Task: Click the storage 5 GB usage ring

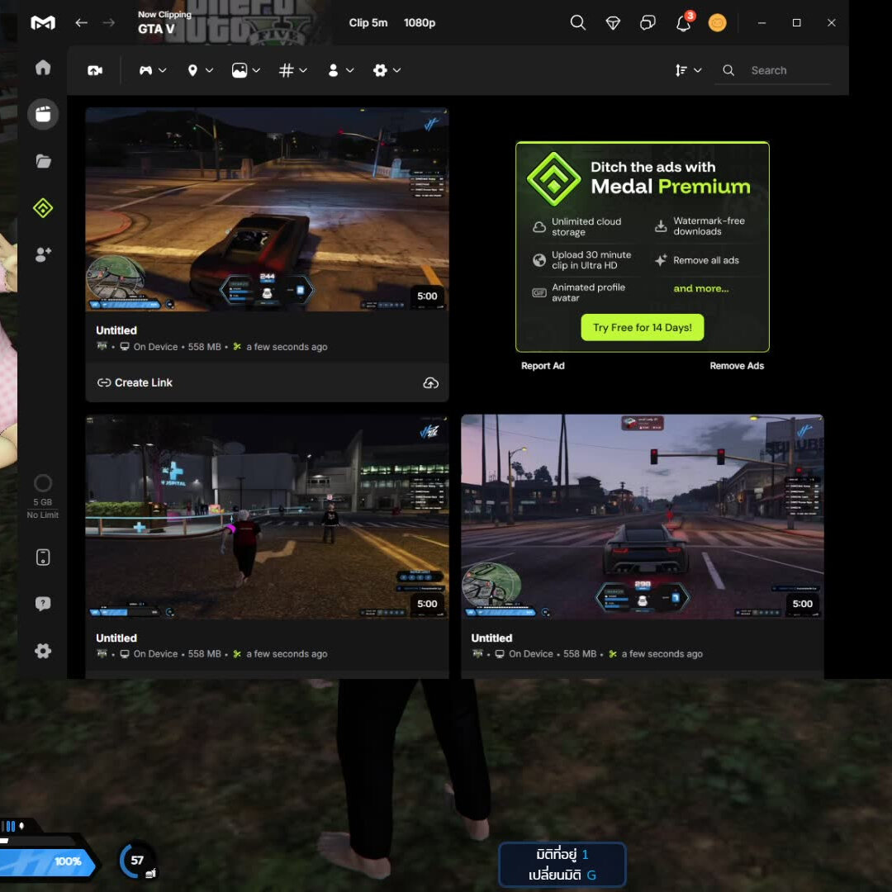Action: pyautogui.click(x=43, y=483)
